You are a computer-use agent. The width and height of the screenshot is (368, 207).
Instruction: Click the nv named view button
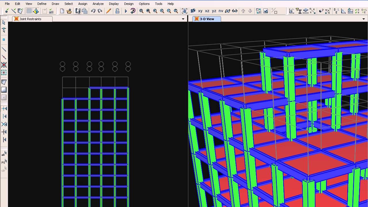pyautogui.click(x=221, y=11)
